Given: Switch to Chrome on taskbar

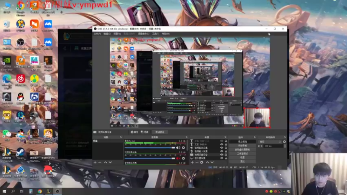Looking at the screenshot, I should pyautogui.click(x=39, y=191).
